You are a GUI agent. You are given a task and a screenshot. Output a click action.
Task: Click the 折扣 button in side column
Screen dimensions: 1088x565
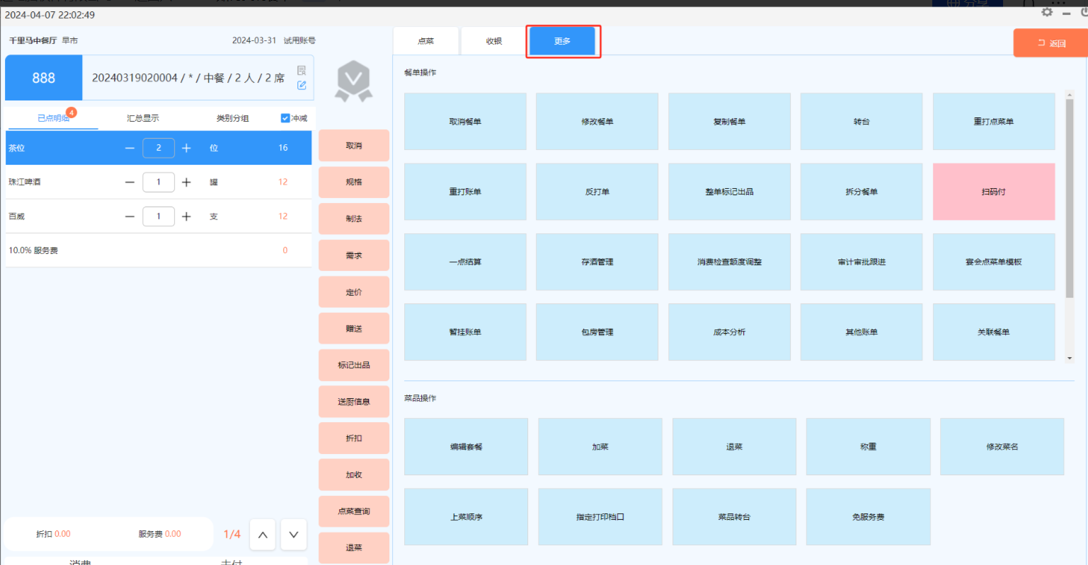[354, 438]
